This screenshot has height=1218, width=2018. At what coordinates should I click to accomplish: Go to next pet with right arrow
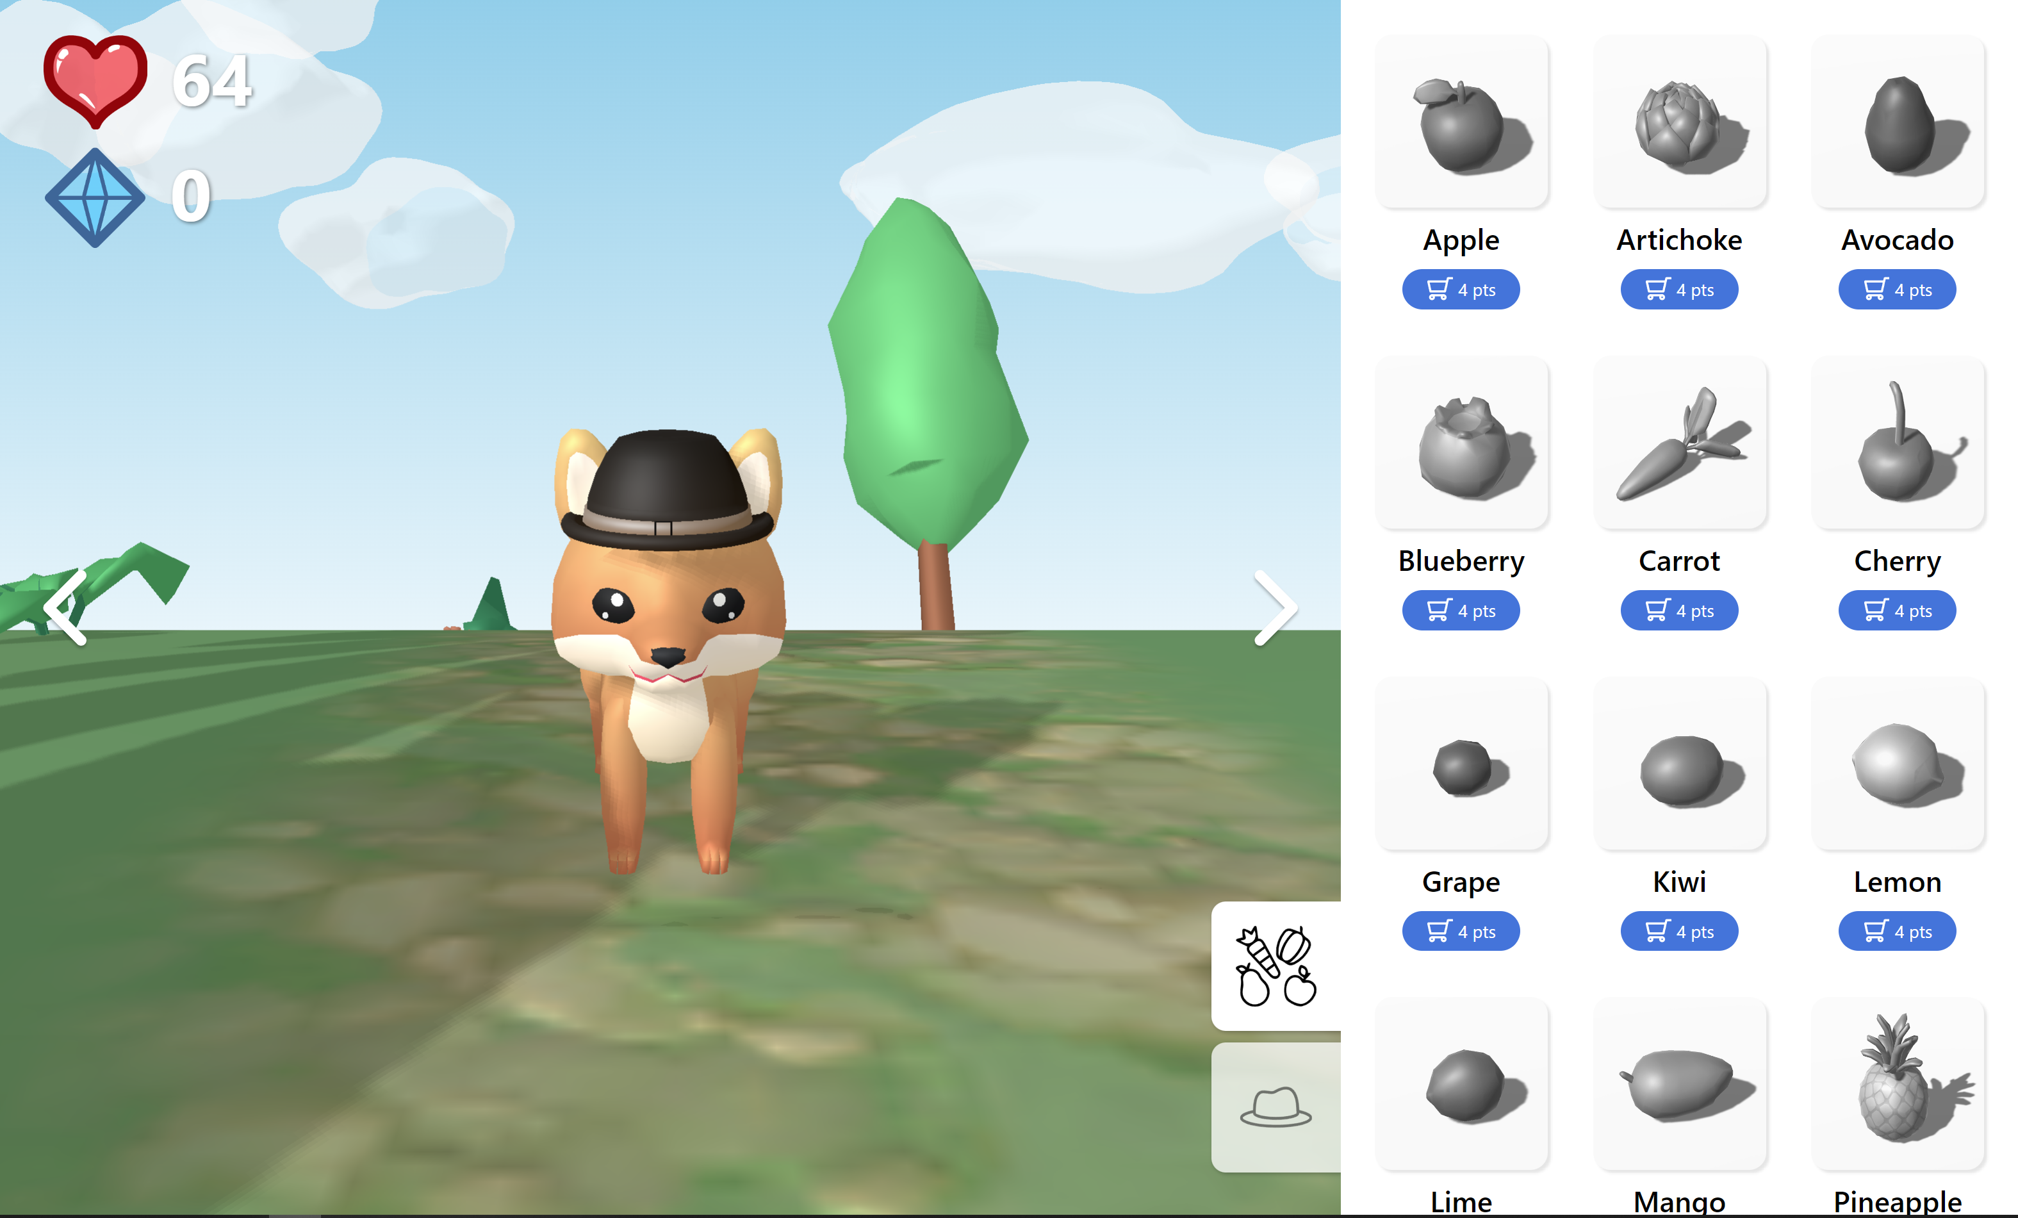click(1276, 608)
